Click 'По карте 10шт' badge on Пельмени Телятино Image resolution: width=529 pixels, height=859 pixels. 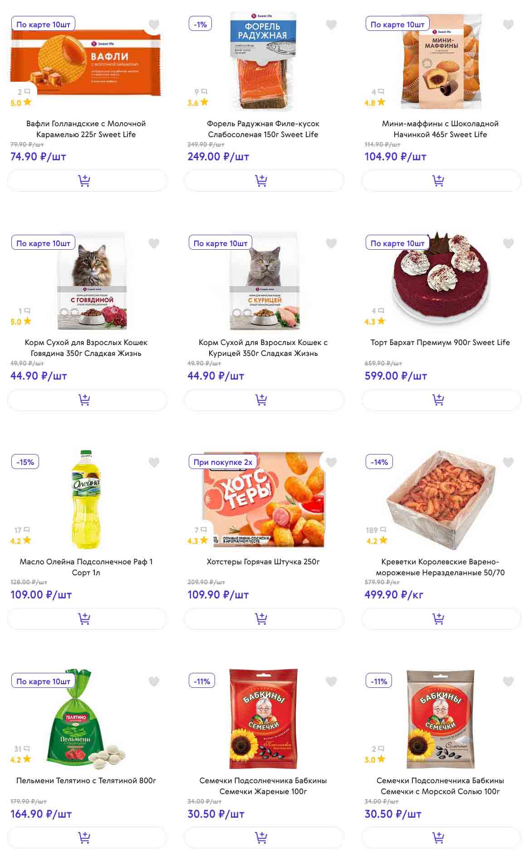click(x=43, y=681)
